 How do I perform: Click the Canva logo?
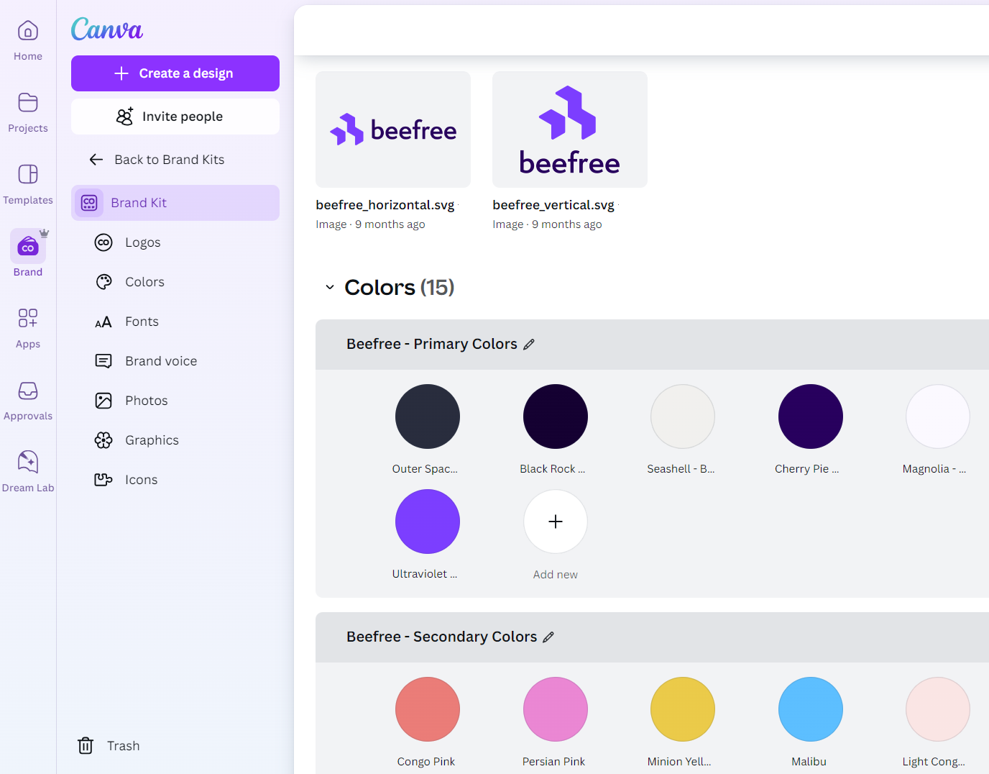107,29
